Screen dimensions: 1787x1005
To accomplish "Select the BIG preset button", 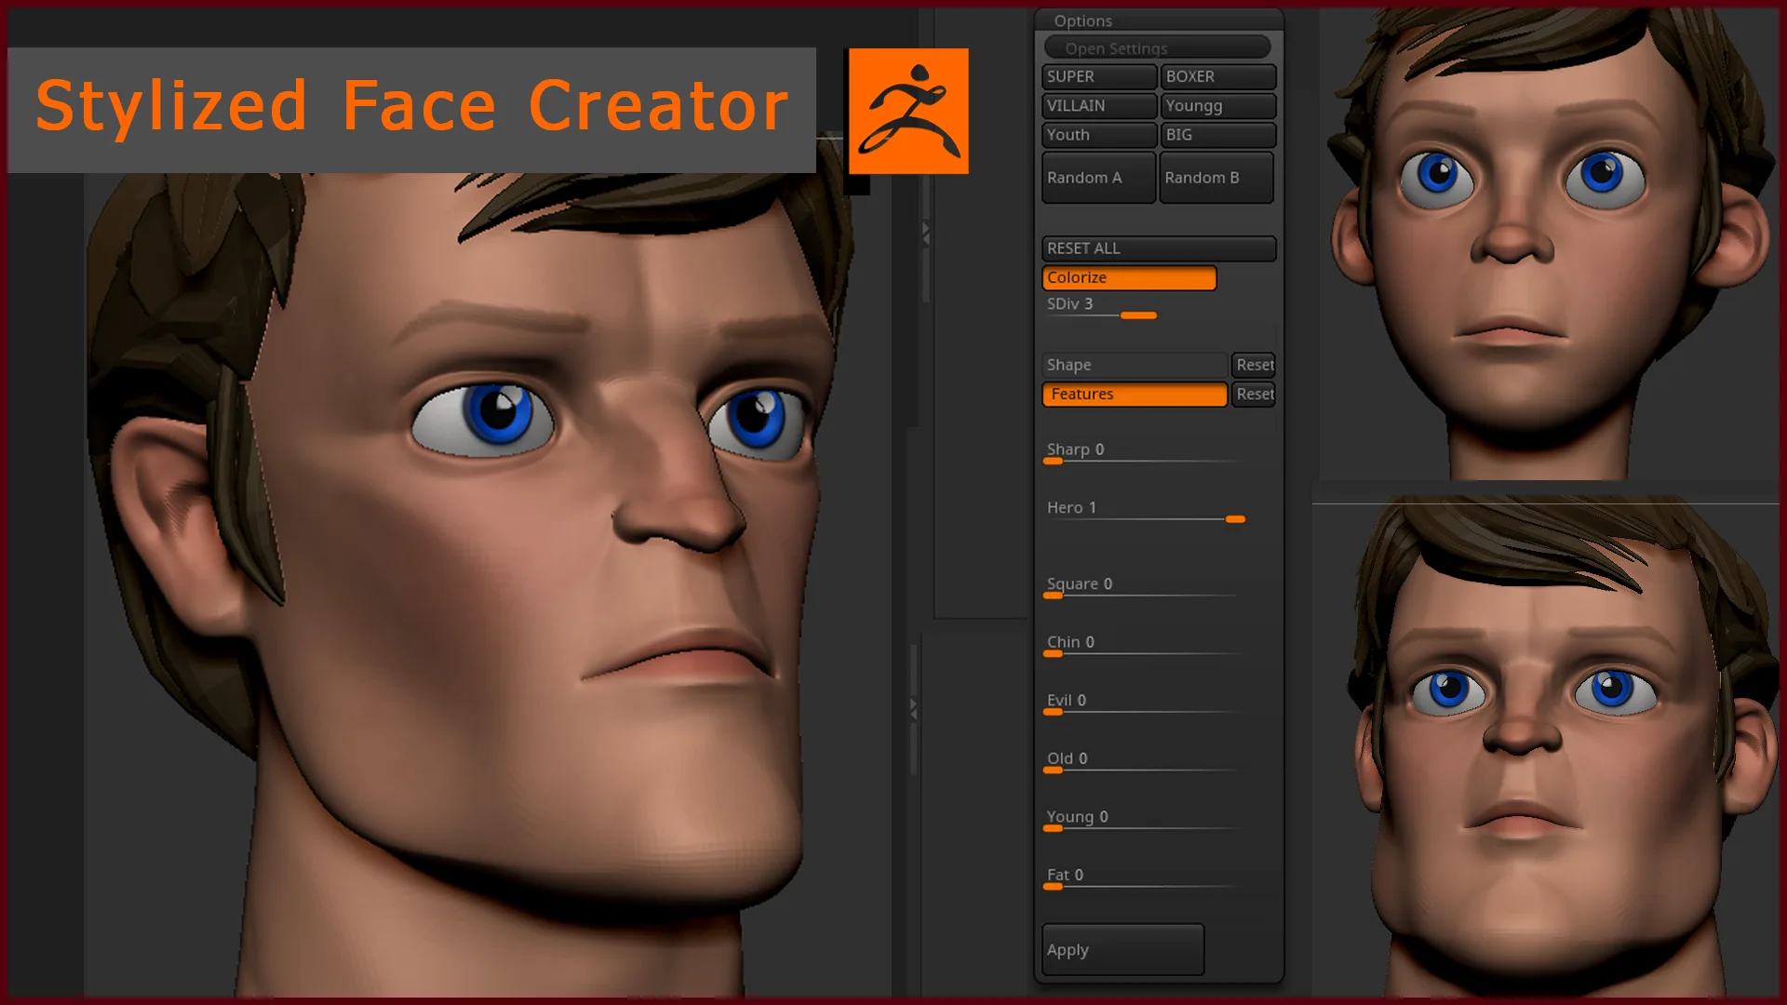I will pos(1215,135).
